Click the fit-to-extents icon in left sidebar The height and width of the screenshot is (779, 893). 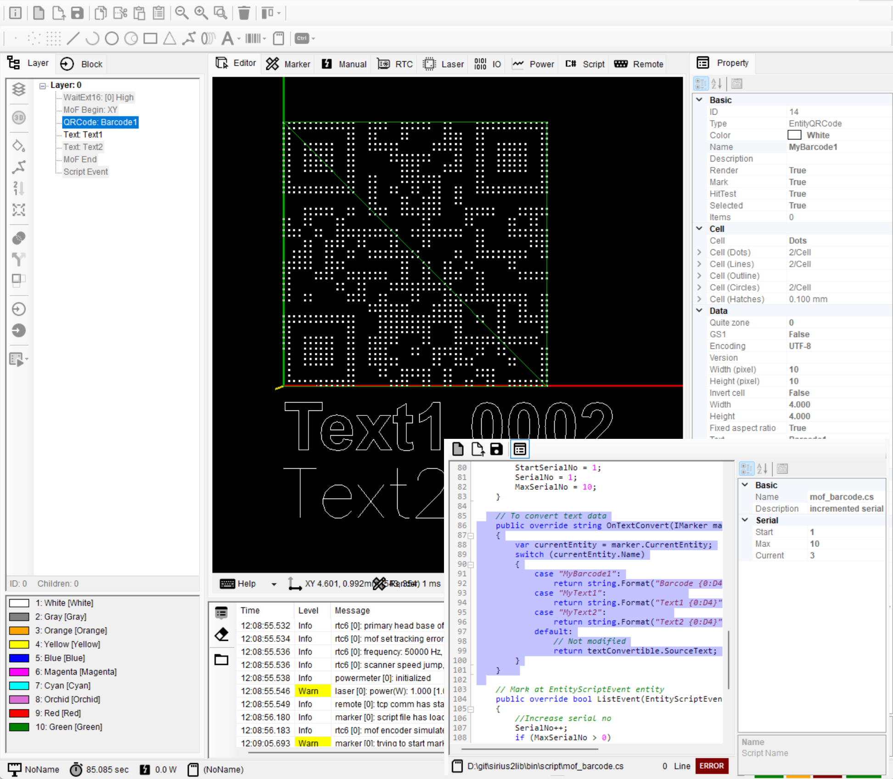(19, 210)
